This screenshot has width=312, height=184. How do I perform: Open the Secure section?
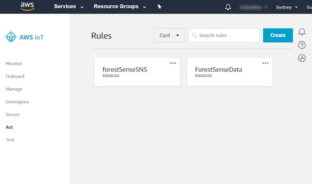tap(13, 114)
